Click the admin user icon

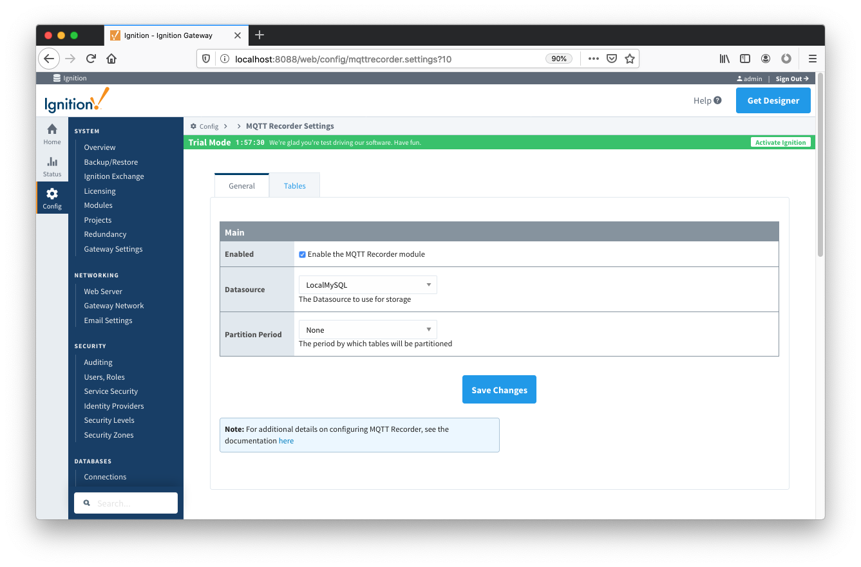click(x=740, y=79)
